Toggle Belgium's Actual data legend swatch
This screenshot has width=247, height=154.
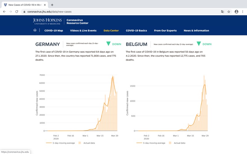pyautogui.click(x=170, y=143)
